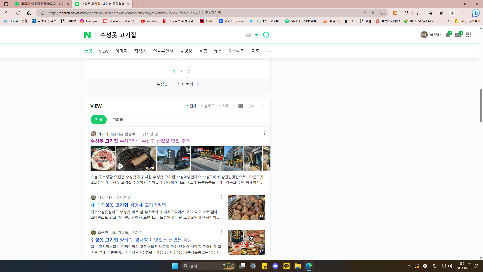Image resolution: width=483 pixels, height=272 pixels.
Task: Expand the search history dropdown arrow
Action: click(256, 35)
